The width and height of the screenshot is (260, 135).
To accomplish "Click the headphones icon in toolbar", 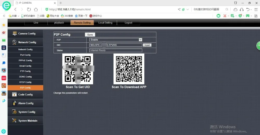I will coord(242,9).
